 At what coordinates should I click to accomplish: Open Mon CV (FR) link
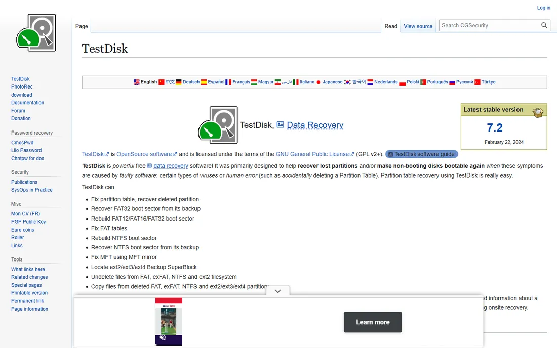25,213
